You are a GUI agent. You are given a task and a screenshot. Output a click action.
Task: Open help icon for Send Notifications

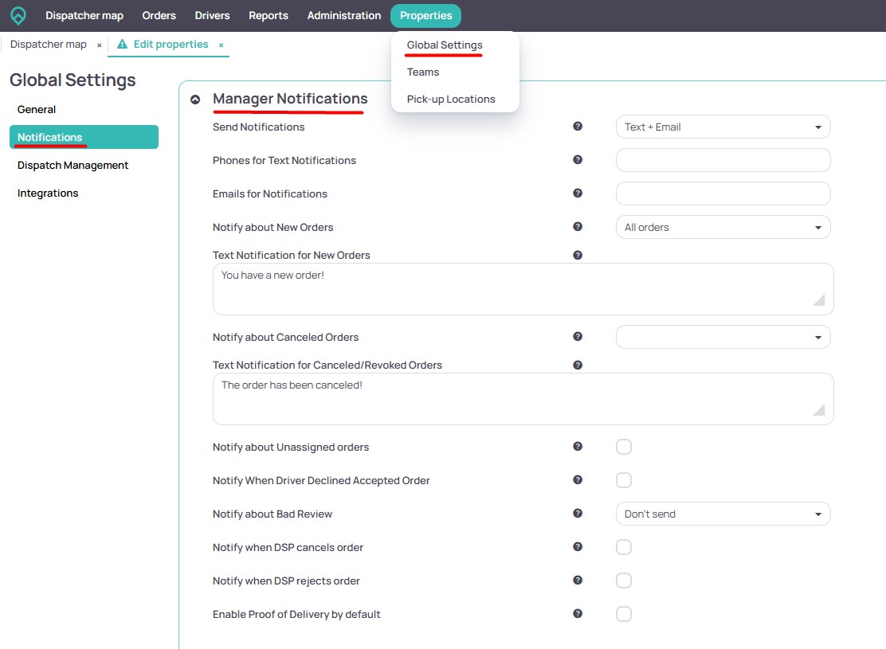[578, 126]
